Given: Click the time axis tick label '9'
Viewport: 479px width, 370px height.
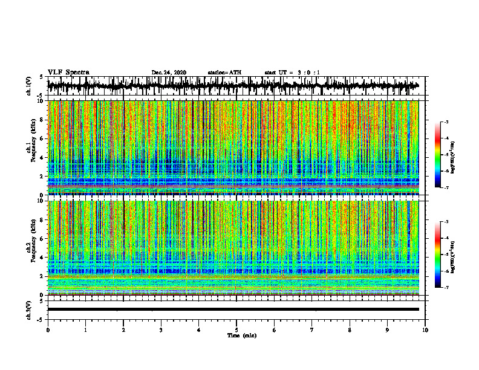Looking at the screenshot, I should pos(387,330).
